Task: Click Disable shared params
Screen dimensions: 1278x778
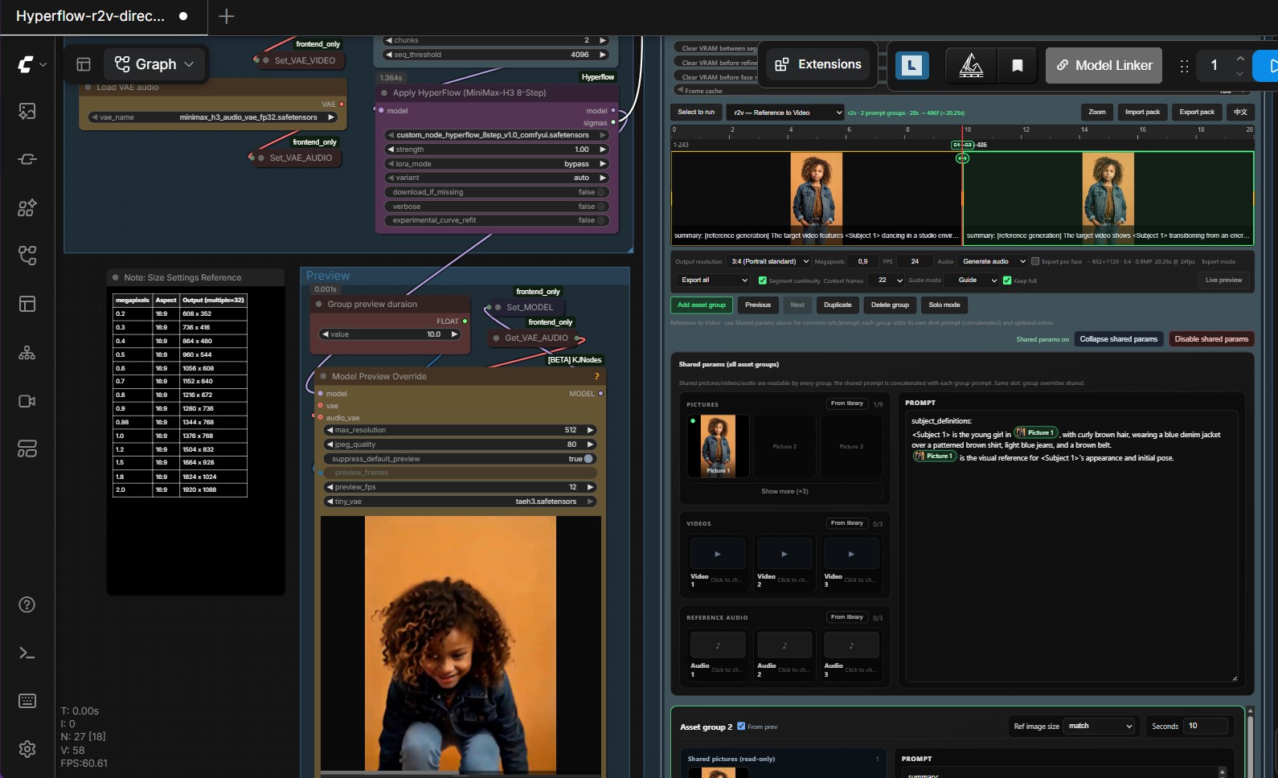Action: click(x=1211, y=339)
